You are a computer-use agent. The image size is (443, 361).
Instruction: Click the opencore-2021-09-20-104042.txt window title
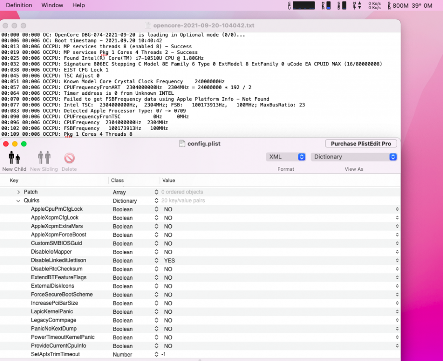tap(204, 26)
